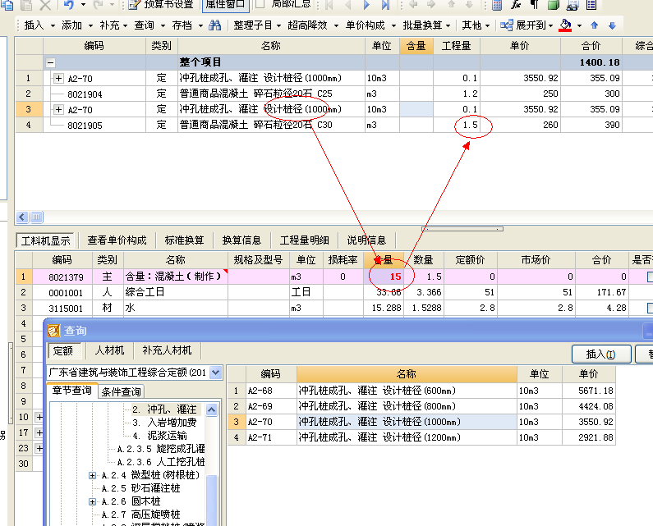653x526 pixels.
Task: Expand the A.2.6 圆木桩 tree node
Action: (x=93, y=501)
